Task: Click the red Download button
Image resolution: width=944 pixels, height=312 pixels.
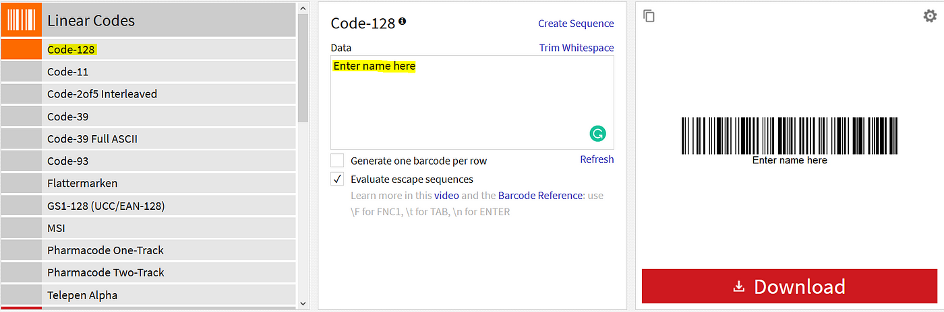Action: pyautogui.click(x=790, y=286)
